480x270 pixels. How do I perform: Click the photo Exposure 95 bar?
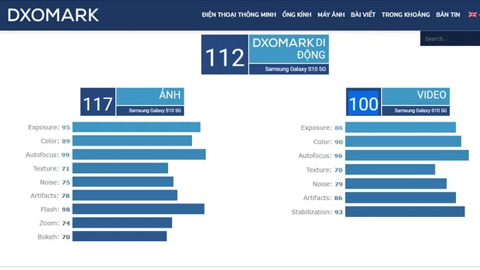(136, 127)
